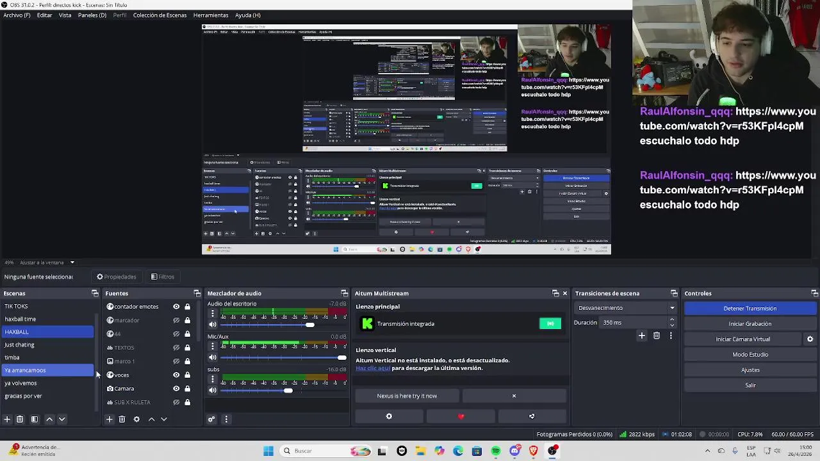Open options menu for subs channel

(x=213, y=379)
